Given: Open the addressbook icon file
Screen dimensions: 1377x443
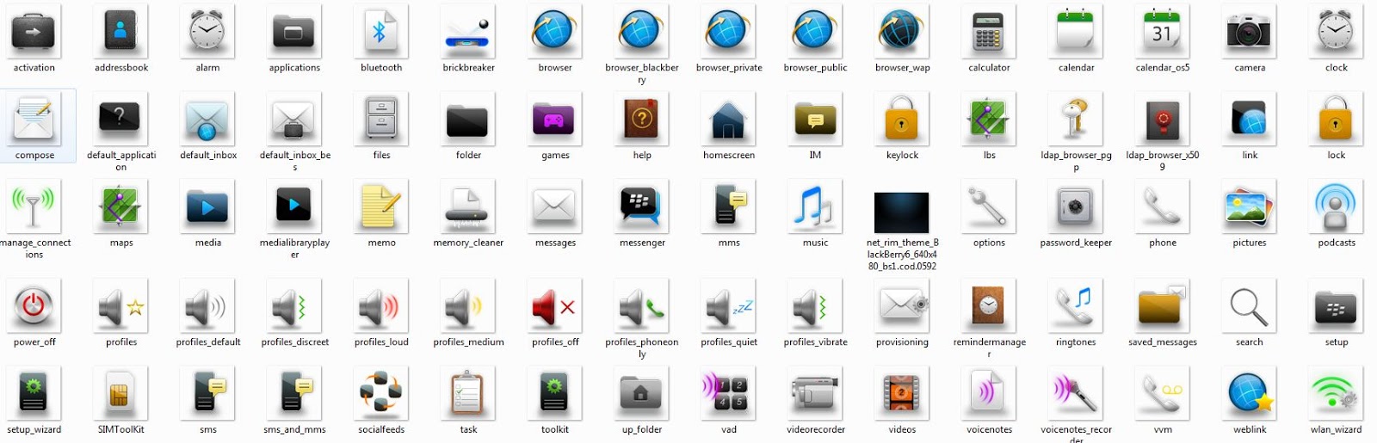Looking at the screenshot, I should pos(120,32).
